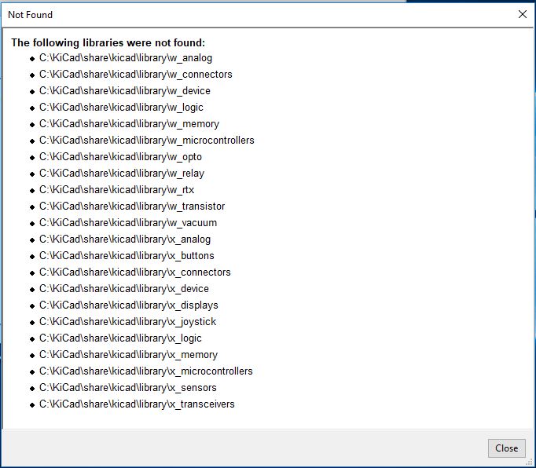Select the x_joystick library path
Screen dimensions: 536x468
click(127, 321)
